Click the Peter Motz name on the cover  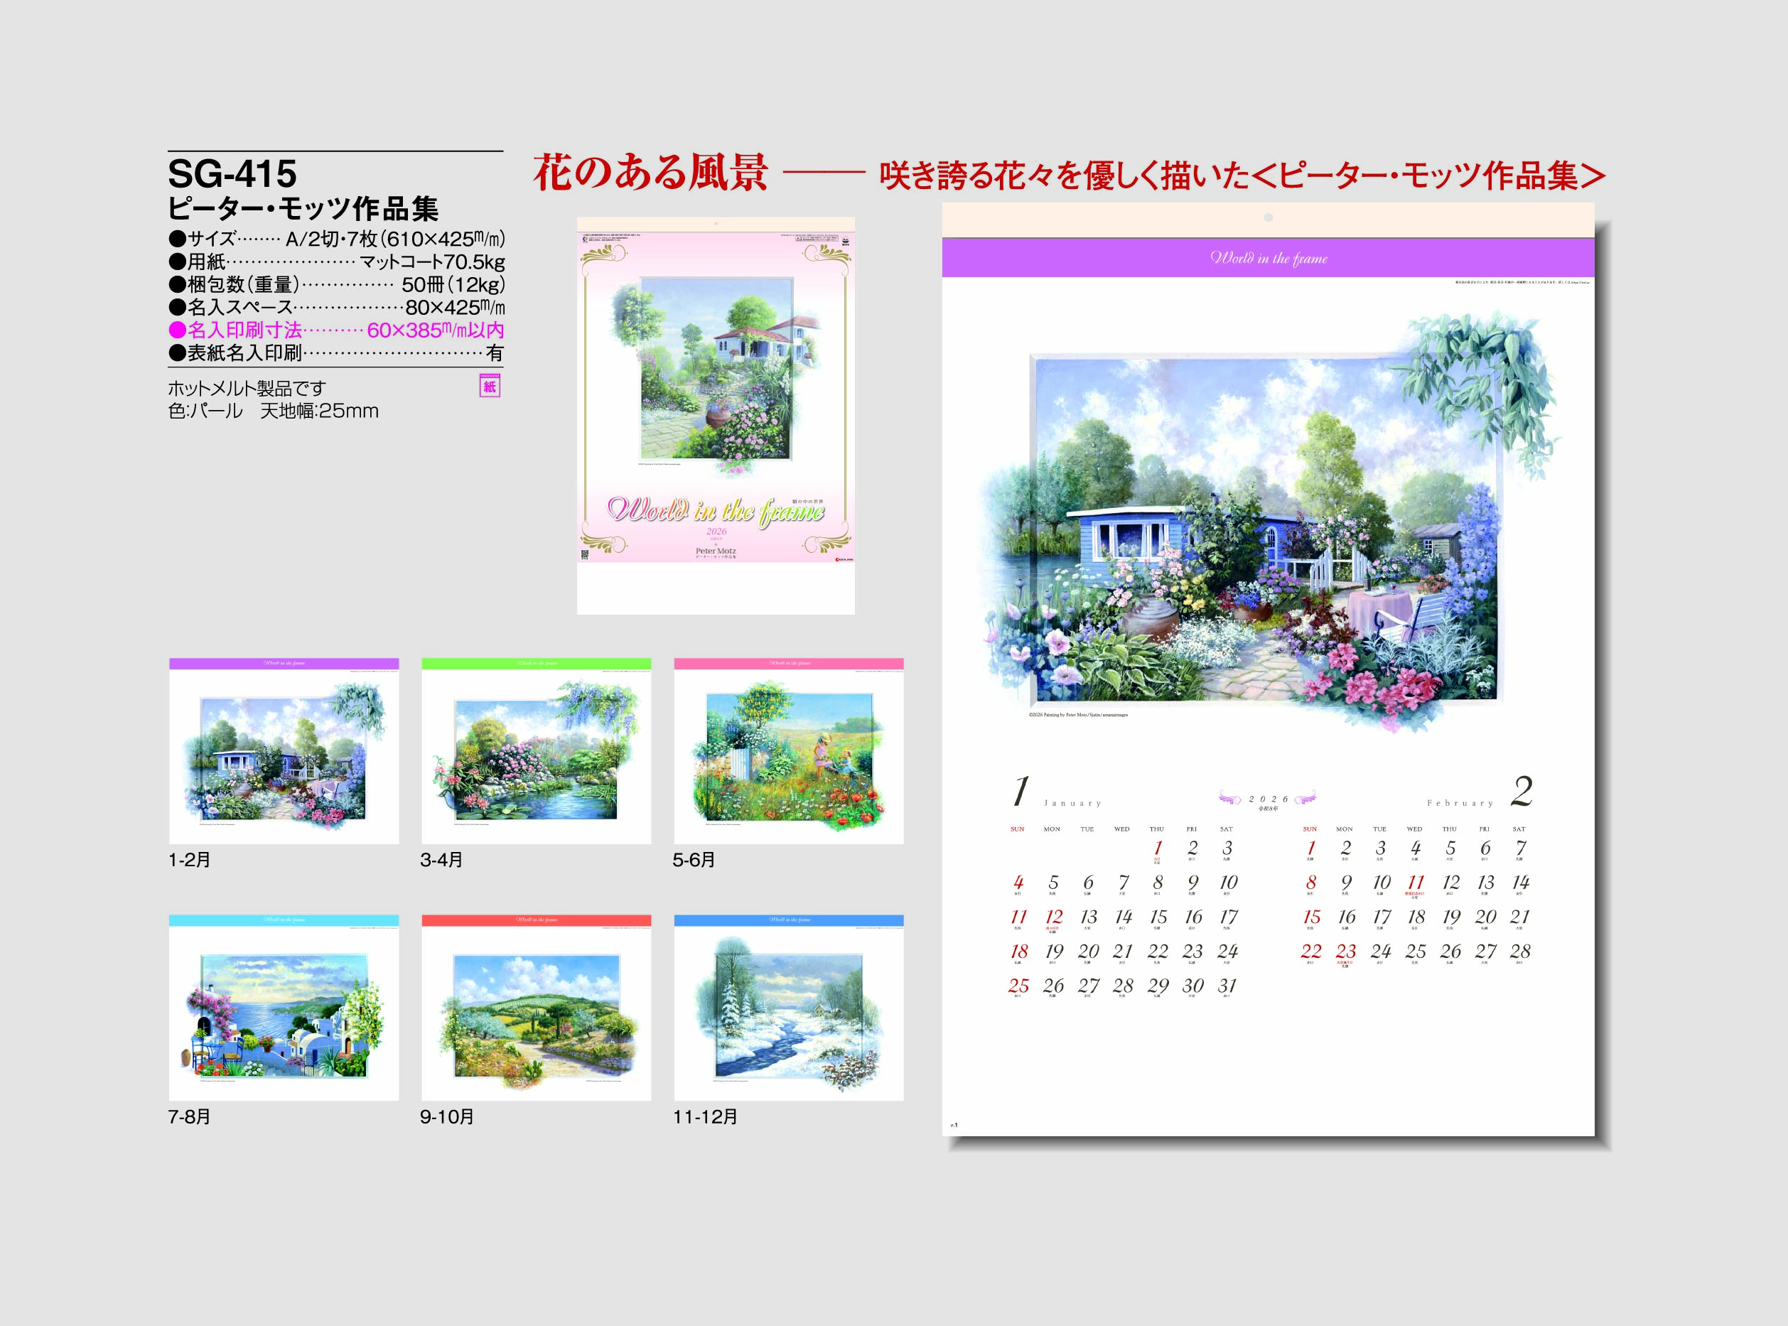coord(716,551)
